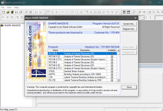
Task: Open the File menu
Action: point(2,7)
